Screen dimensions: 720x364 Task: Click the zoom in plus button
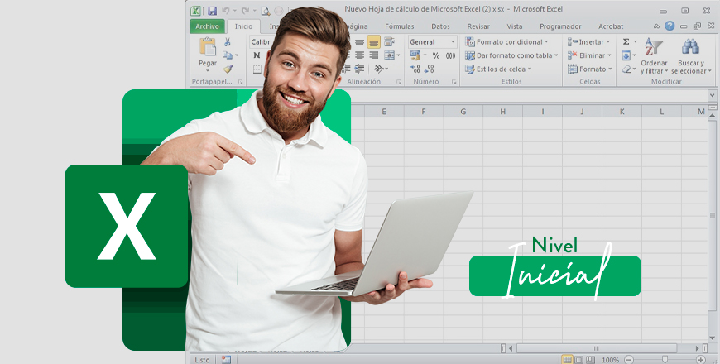pos(701,361)
